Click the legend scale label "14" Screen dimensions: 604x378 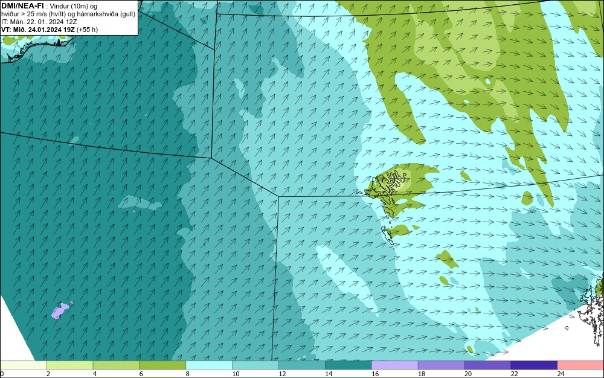(x=329, y=374)
